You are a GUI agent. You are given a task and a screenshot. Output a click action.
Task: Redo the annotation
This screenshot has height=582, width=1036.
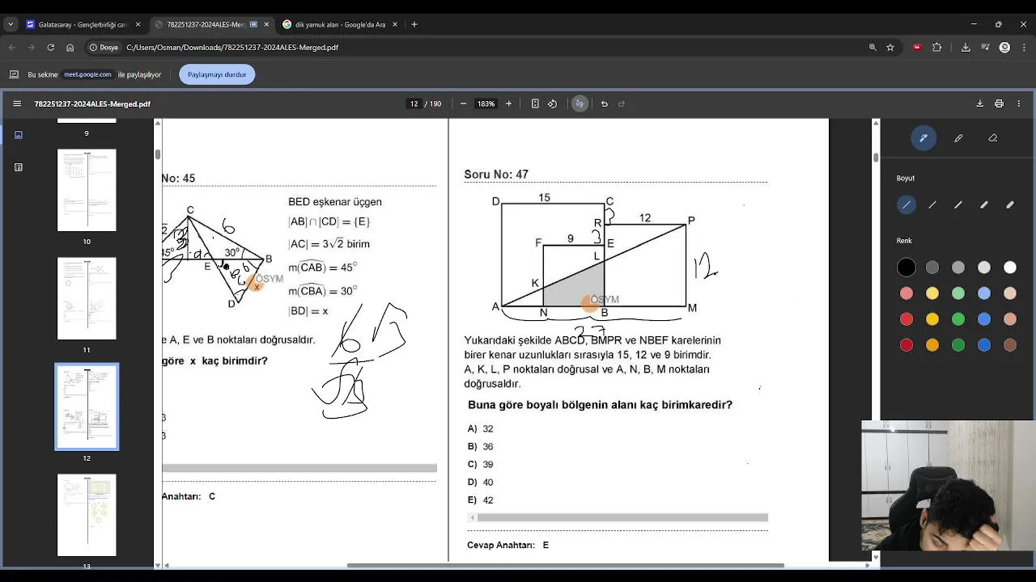[622, 103]
